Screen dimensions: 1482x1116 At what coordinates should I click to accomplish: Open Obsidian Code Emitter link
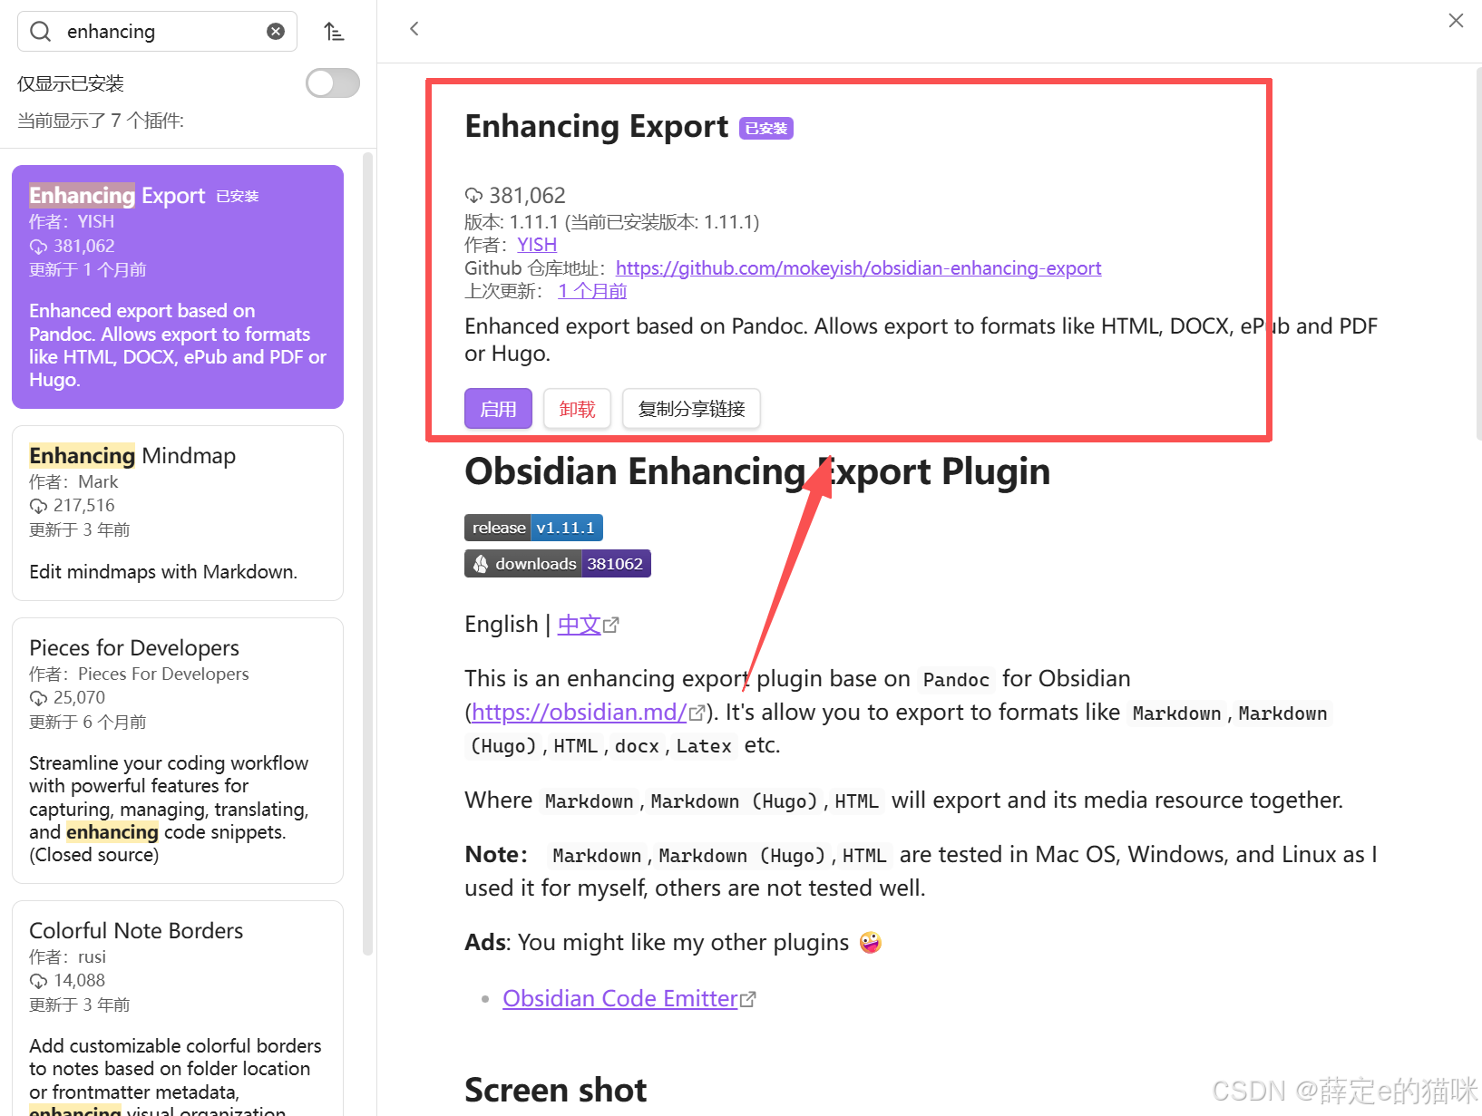[x=619, y=999]
